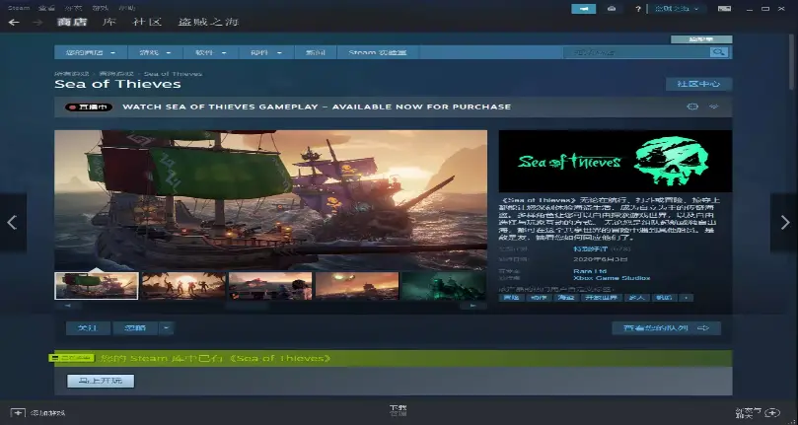The width and height of the screenshot is (798, 425).
Task: Open the Rare Ltd developer link
Action: [590, 271]
